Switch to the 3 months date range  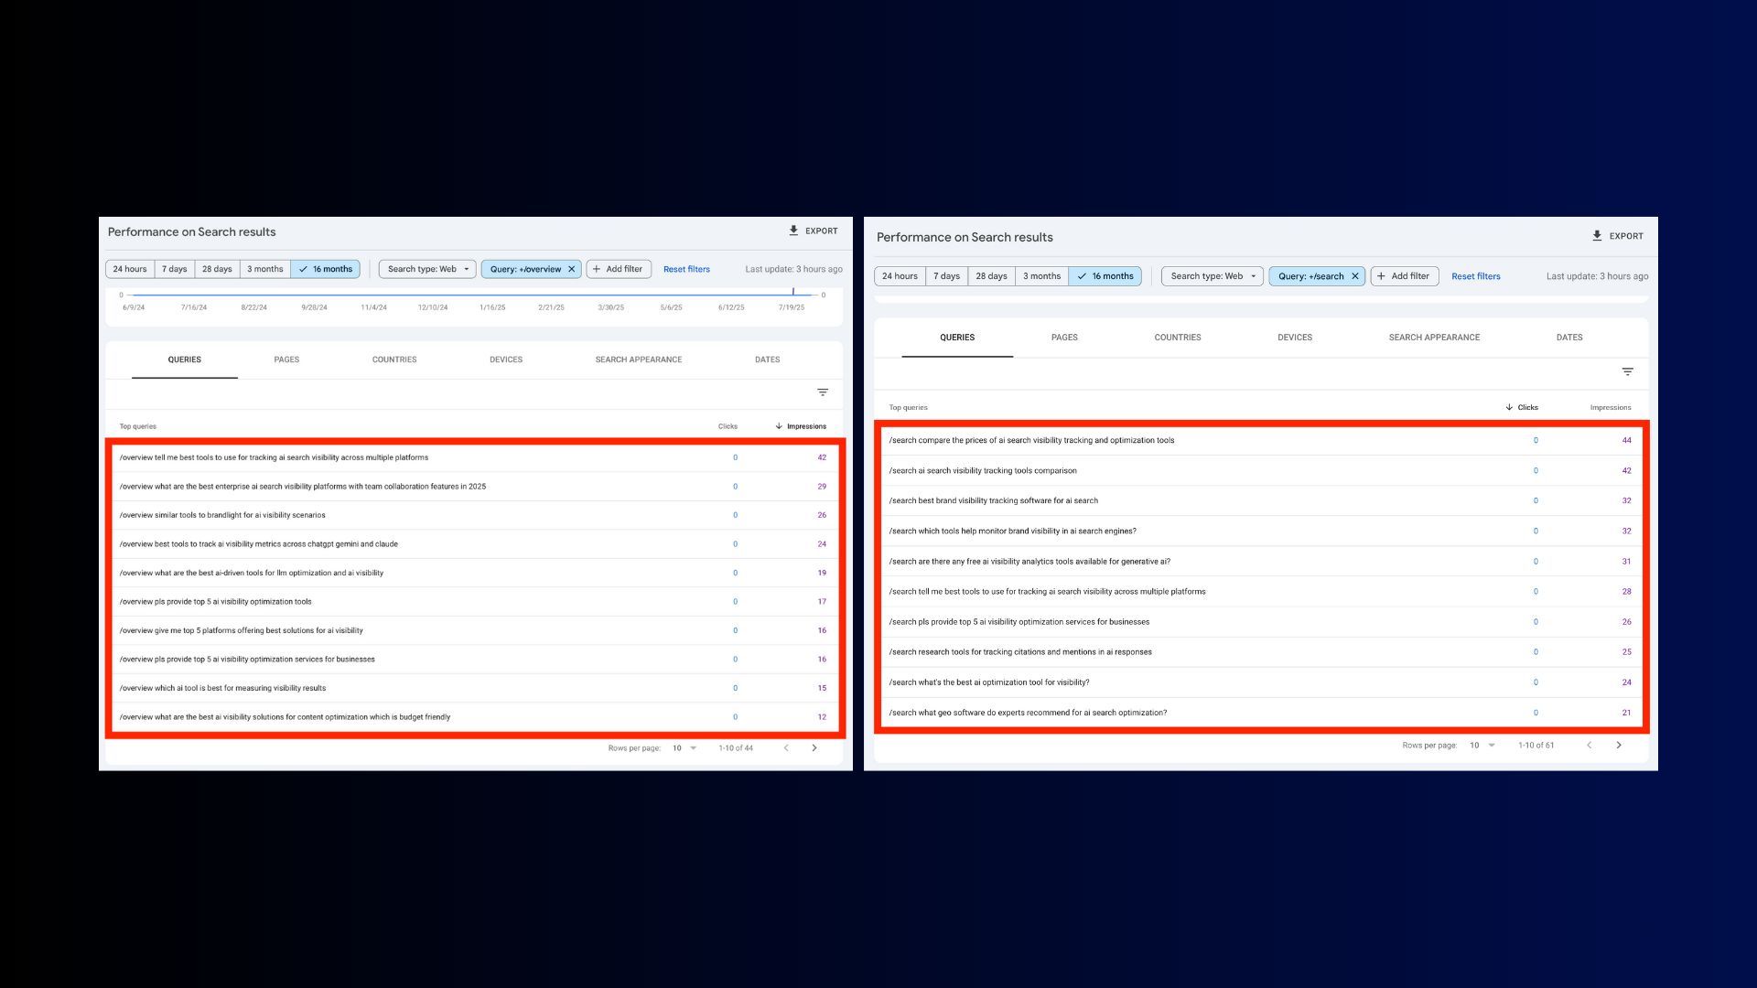264,268
